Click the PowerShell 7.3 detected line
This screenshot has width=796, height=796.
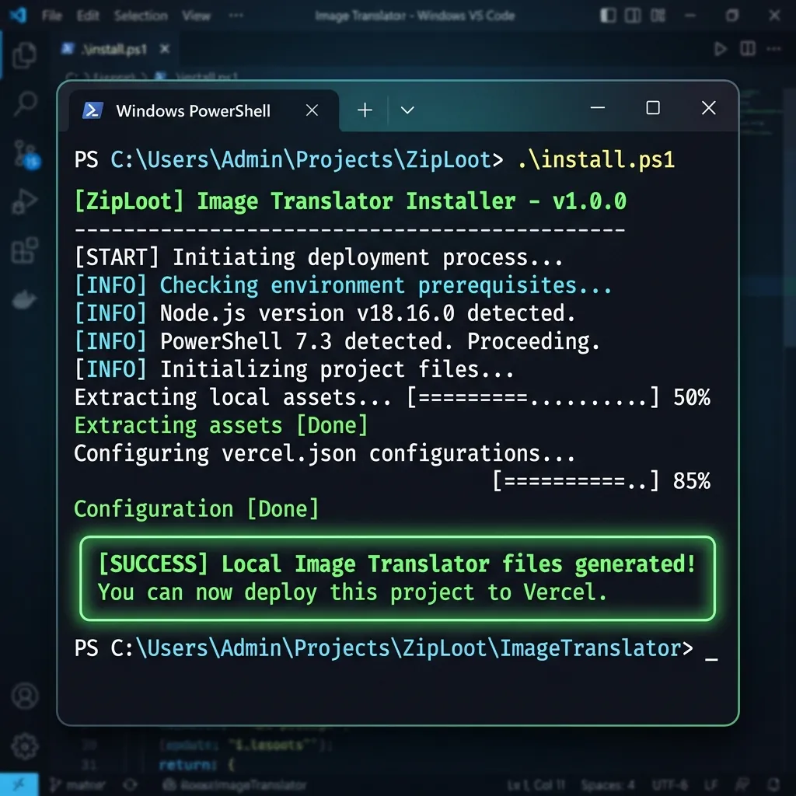(337, 342)
